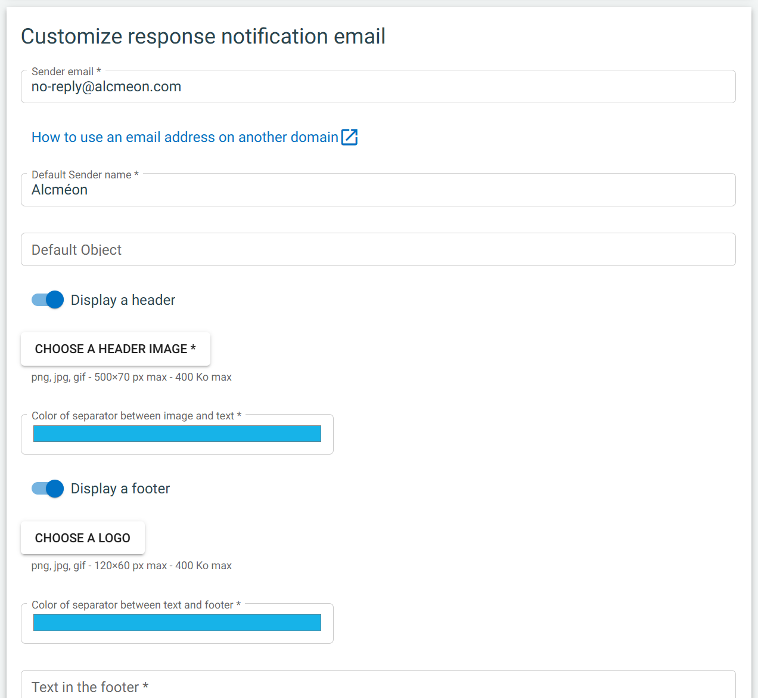Image resolution: width=758 pixels, height=698 pixels.
Task: Click the external link icon beside domain help
Action: tap(349, 137)
